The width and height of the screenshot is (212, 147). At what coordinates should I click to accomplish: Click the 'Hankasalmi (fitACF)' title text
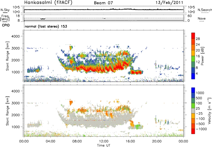[x=48, y=2]
